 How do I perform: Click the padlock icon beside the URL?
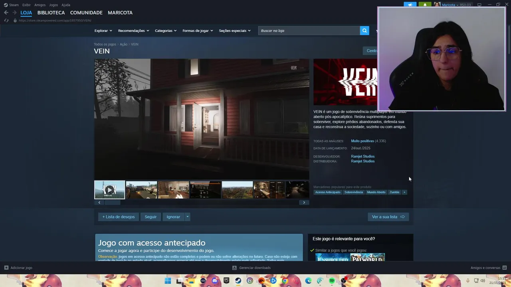click(15, 20)
